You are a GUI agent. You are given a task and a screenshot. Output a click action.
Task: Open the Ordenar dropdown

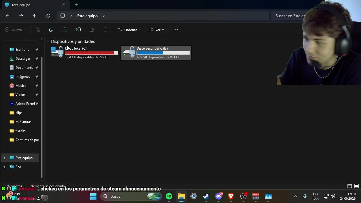[x=129, y=30]
